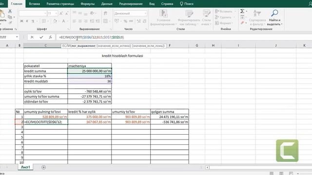Open the Вид tab
This screenshot has width=312, height=175.
[152, 4]
